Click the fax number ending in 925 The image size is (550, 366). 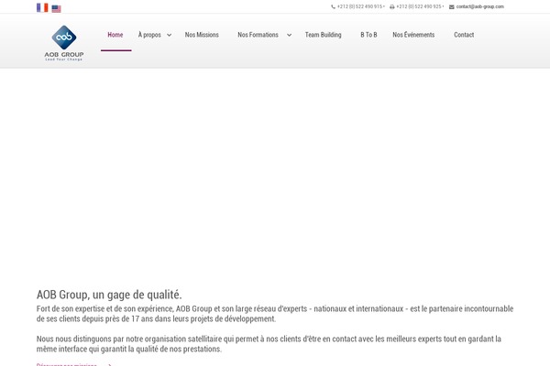pos(419,6)
